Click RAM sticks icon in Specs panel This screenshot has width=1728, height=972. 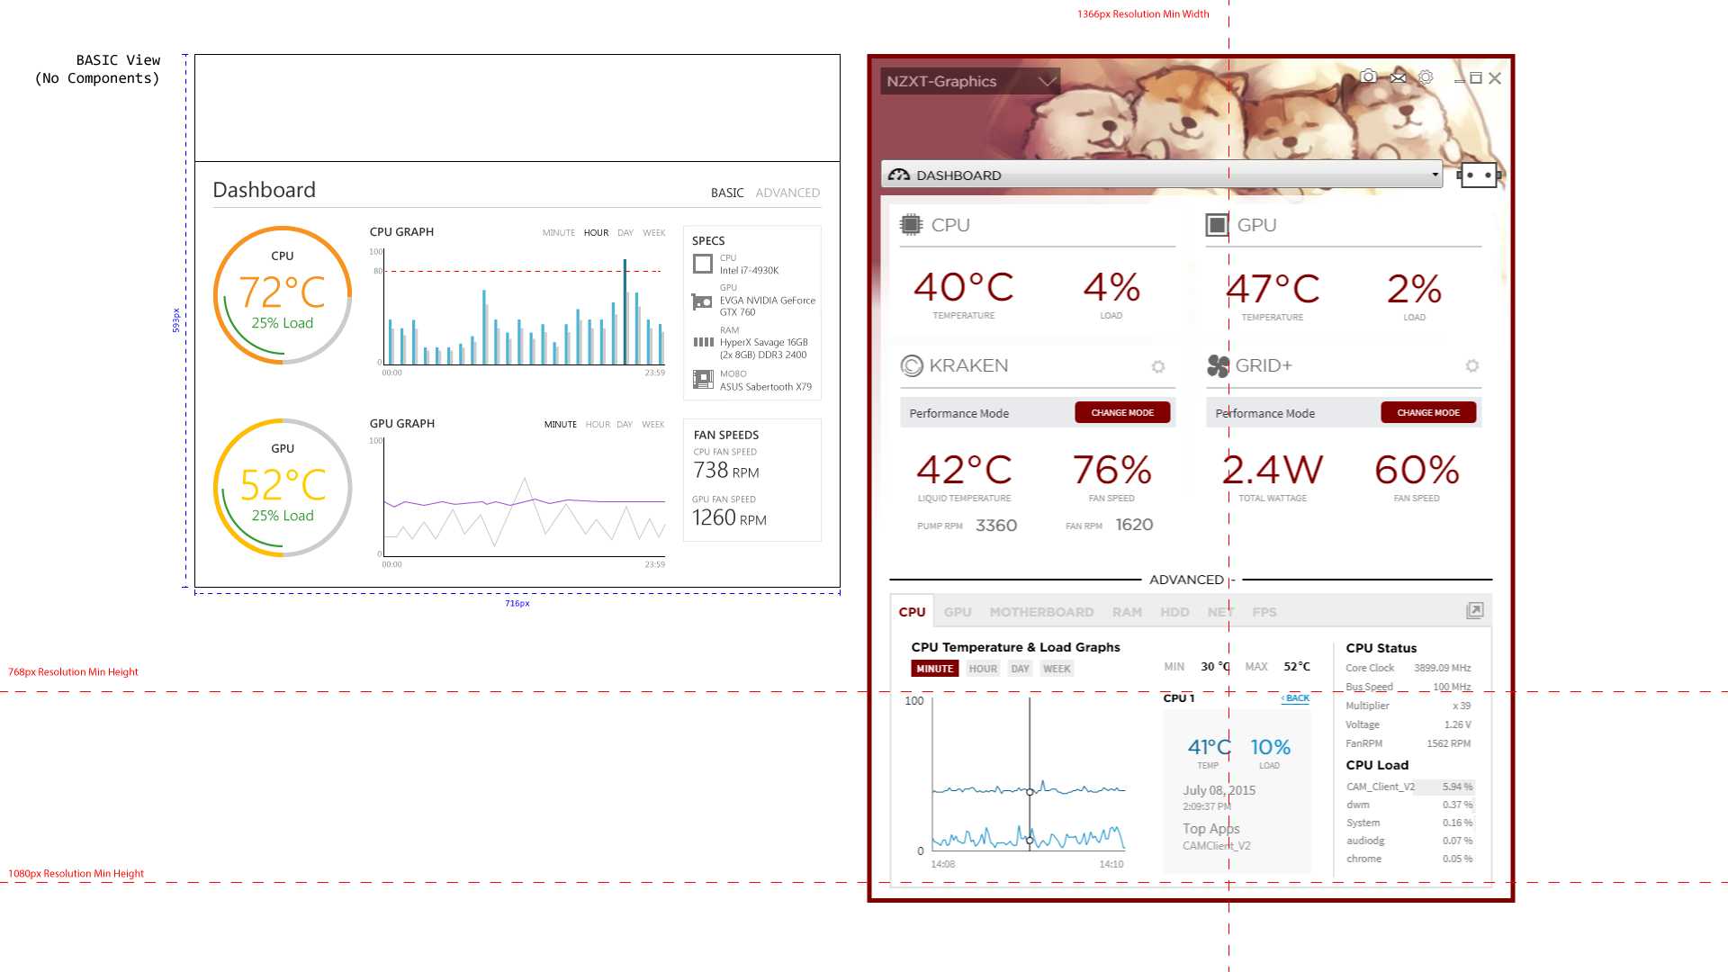(703, 342)
